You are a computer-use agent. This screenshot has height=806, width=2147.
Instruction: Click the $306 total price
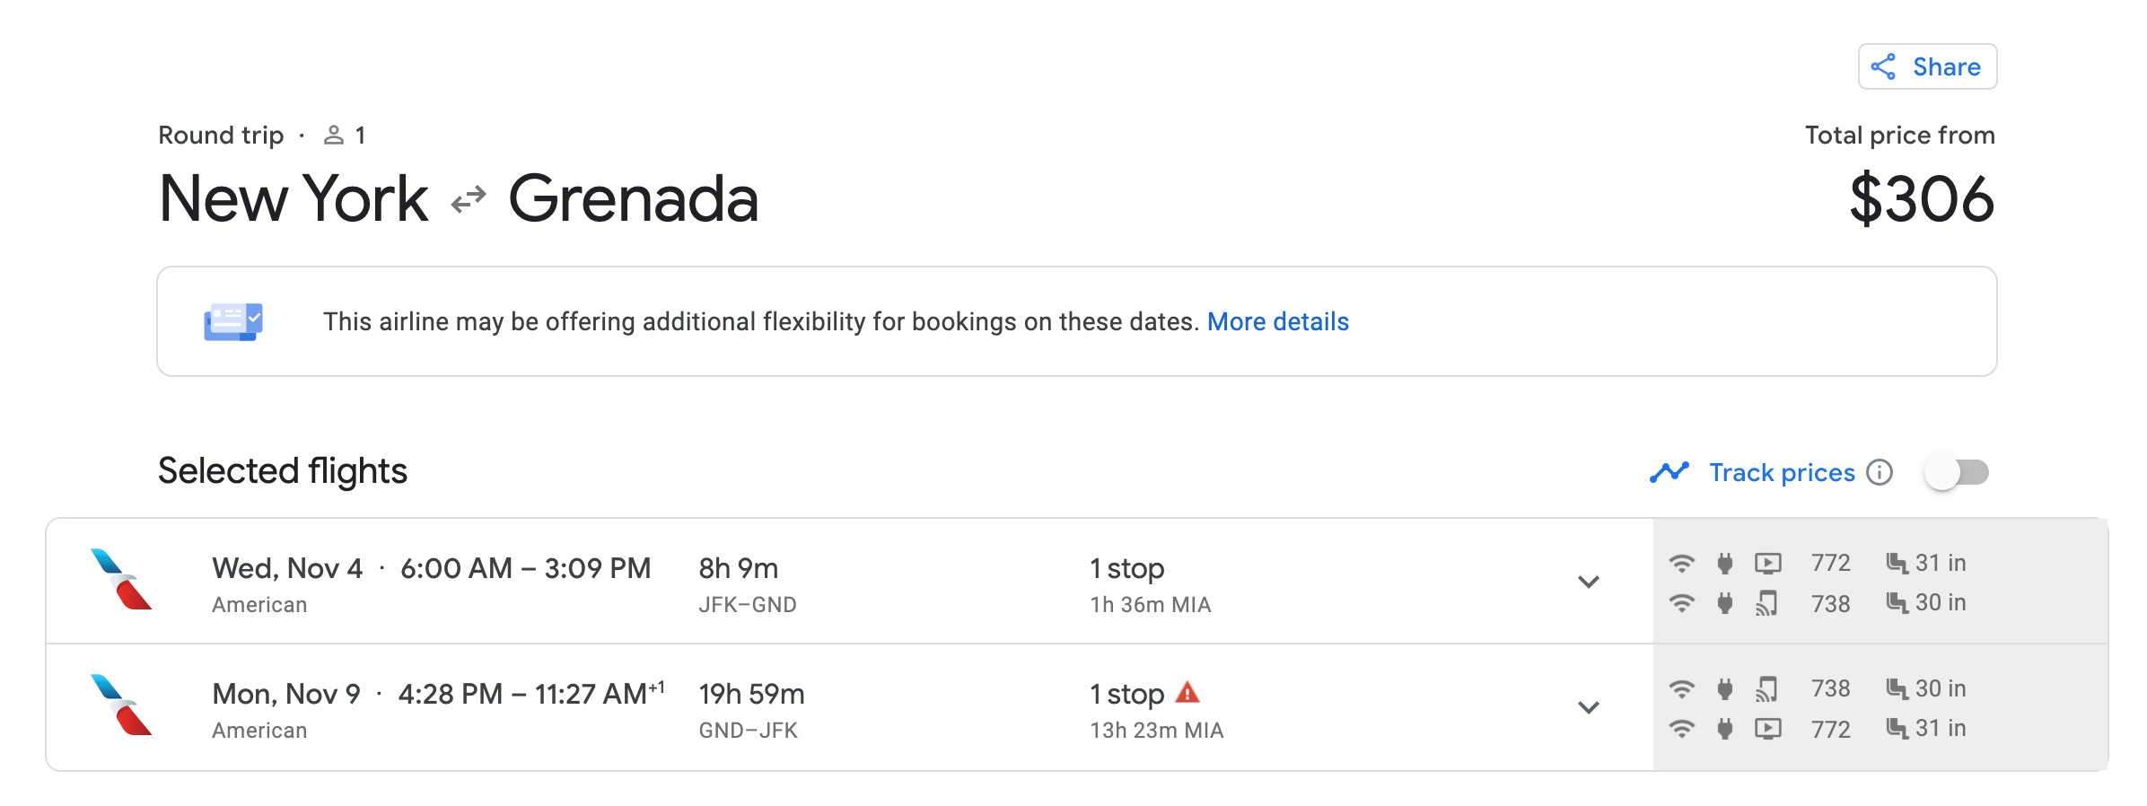point(1922,199)
